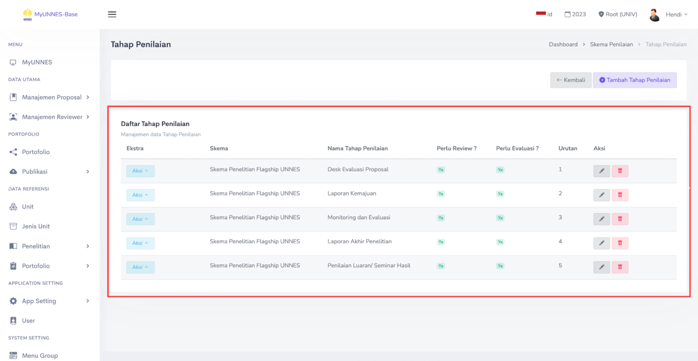Image resolution: width=698 pixels, height=361 pixels.
Task: Click the 2023 calendar year icon
Action: click(x=567, y=14)
